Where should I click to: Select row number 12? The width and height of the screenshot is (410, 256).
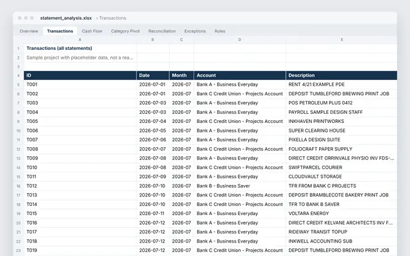pyautogui.click(x=19, y=149)
